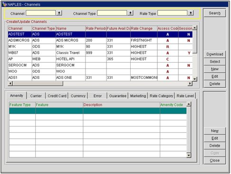
Task: Click Edit button in lower amenity panel
Action: (214, 138)
